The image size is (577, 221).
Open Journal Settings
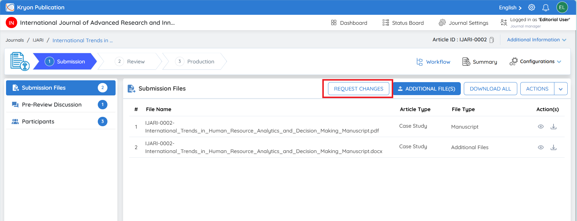click(463, 23)
